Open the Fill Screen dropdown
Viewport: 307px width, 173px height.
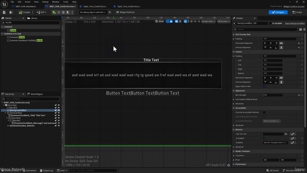pos(224,21)
